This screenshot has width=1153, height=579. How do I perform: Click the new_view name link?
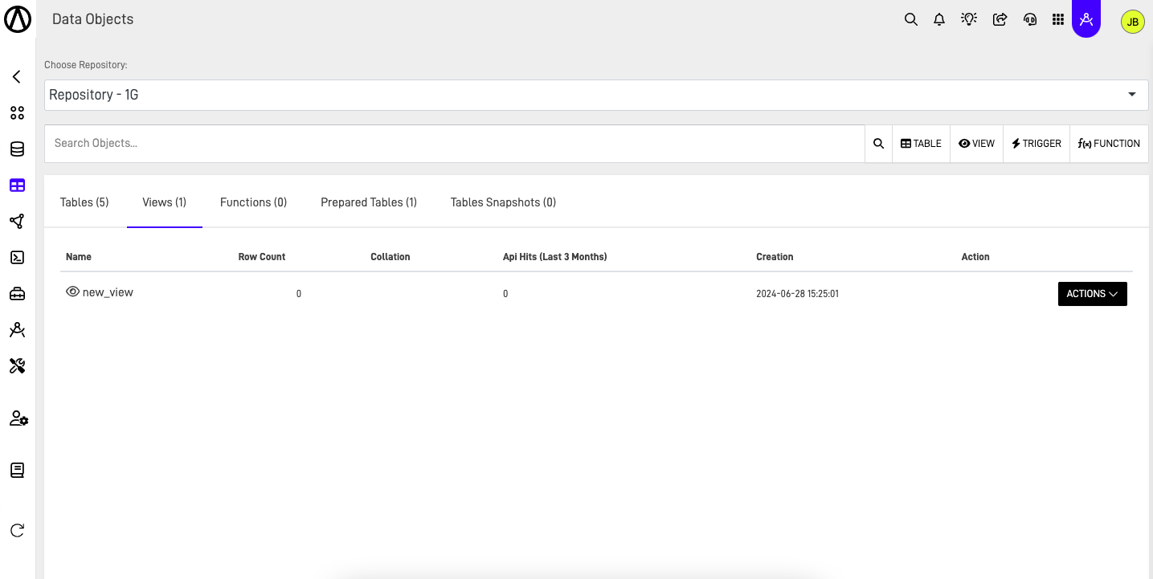108,292
